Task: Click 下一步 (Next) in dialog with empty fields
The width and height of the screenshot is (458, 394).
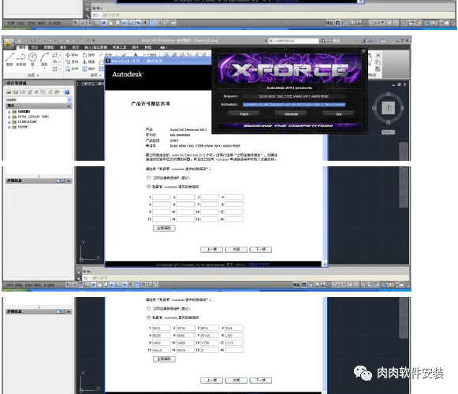Action: (x=261, y=250)
